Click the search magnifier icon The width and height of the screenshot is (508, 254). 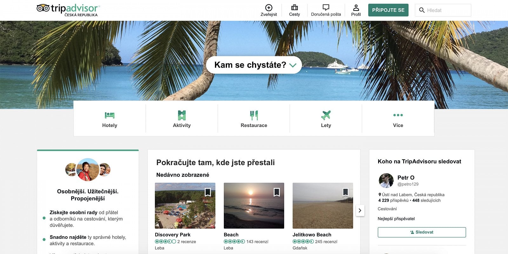pyautogui.click(x=422, y=10)
